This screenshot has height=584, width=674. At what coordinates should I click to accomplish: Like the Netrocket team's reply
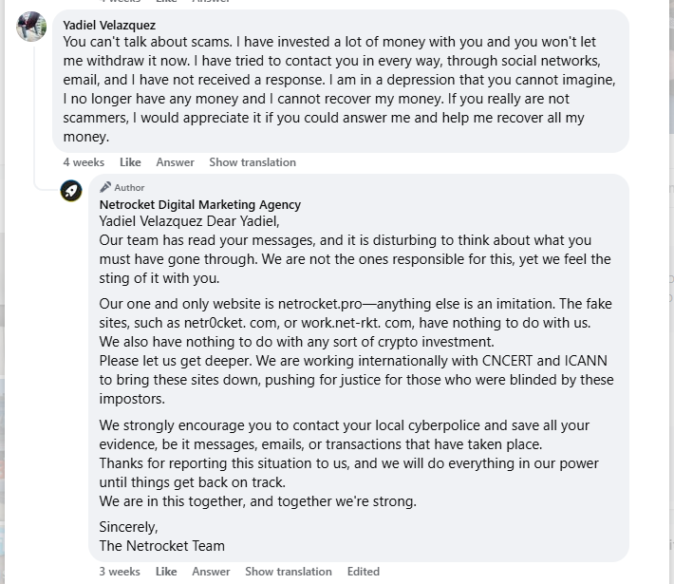[x=166, y=572]
